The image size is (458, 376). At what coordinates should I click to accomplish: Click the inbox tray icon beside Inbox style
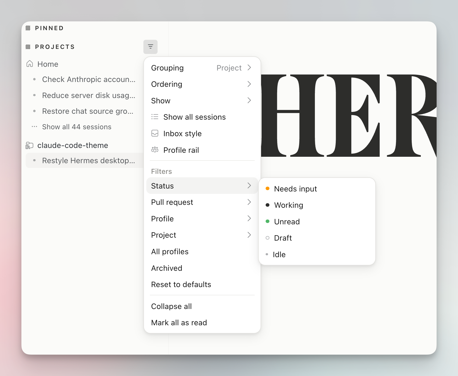tap(155, 133)
